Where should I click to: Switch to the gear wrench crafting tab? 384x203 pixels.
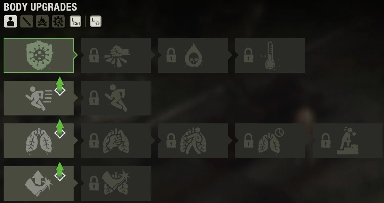pyautogui.click(x=58, y=21)
